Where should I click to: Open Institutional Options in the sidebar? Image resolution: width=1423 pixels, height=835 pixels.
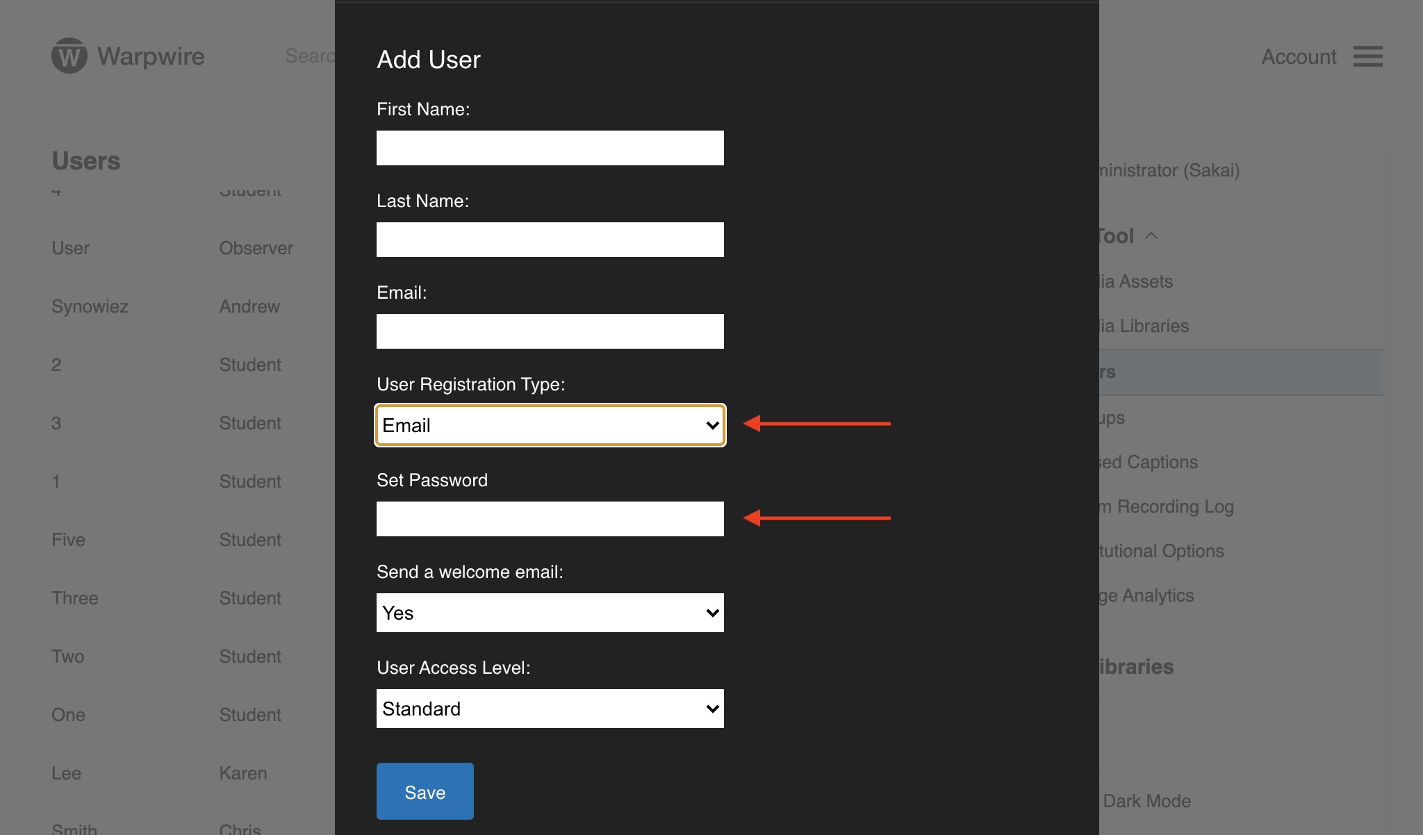pyautogui.click(x=1162, y=551)
